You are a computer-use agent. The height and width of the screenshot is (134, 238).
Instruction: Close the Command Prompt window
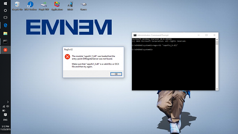click(214, 35)
